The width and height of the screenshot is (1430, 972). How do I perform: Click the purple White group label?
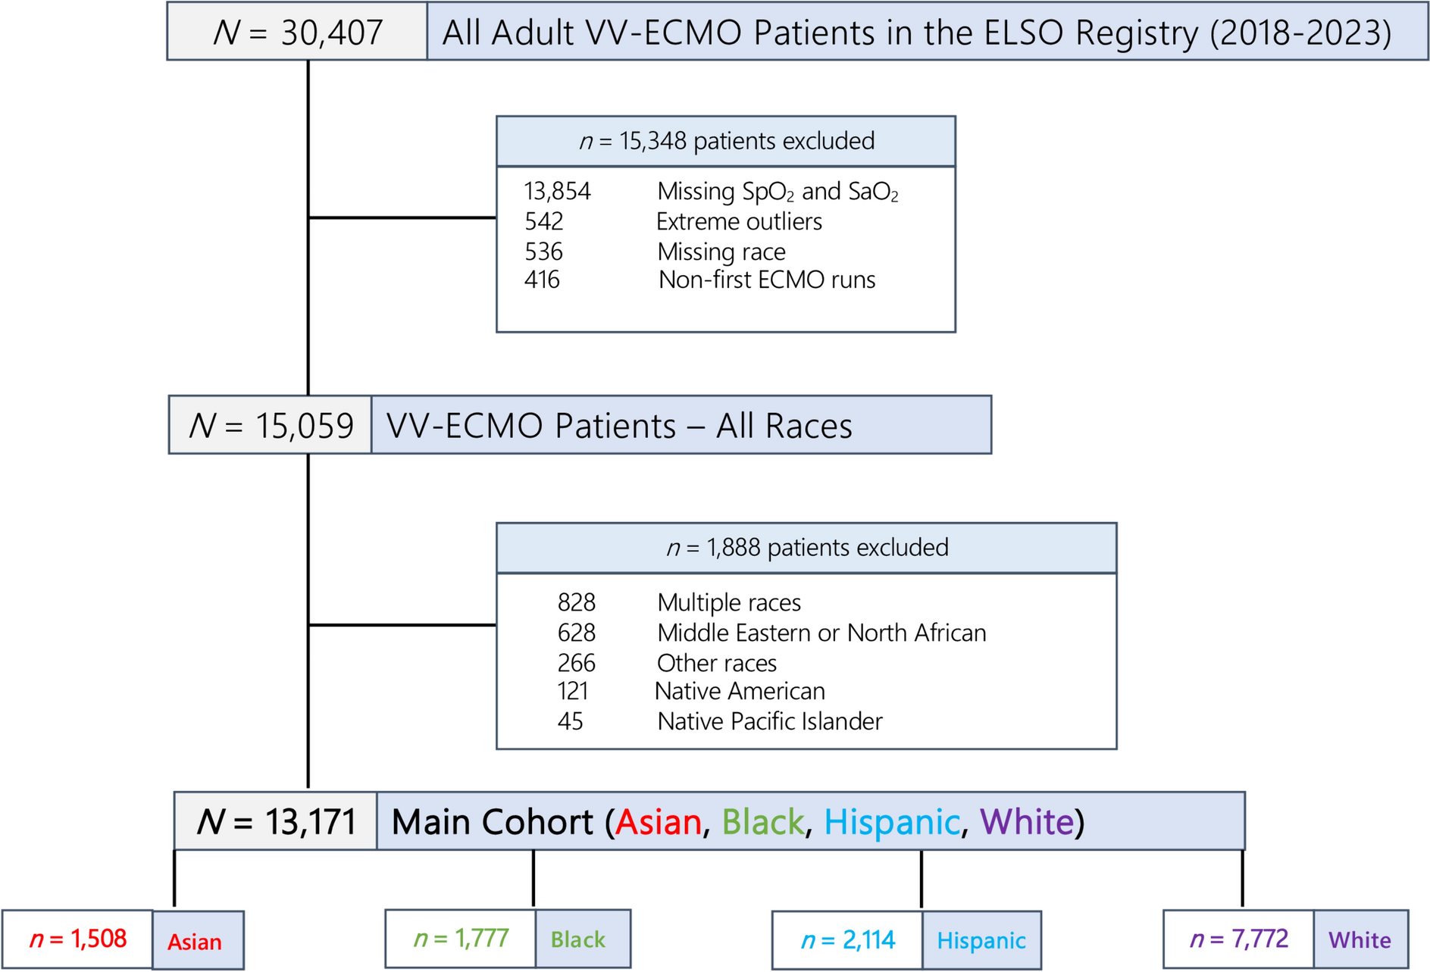coord(1360,941)
